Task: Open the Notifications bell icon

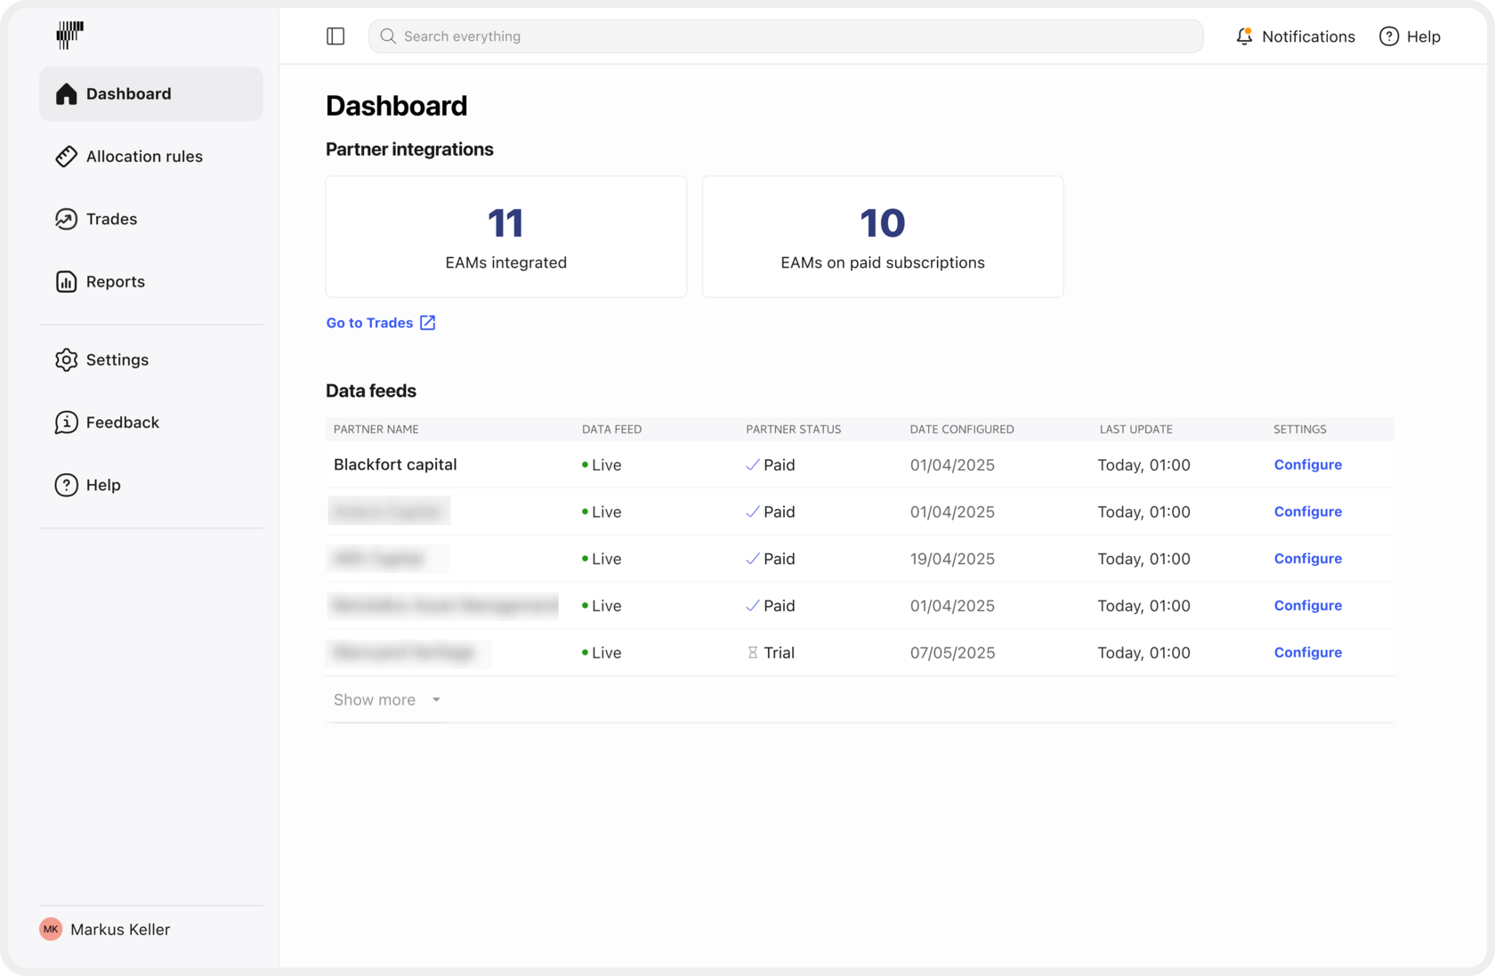Action: 1243,36
